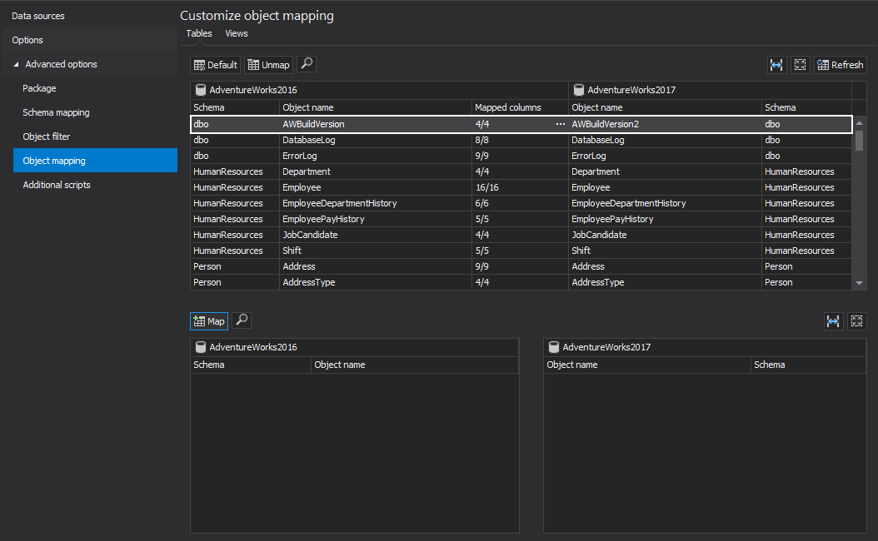Open the Schema mapping page
Viewport: 878px width, 541px height.
[x=56, y=112]
